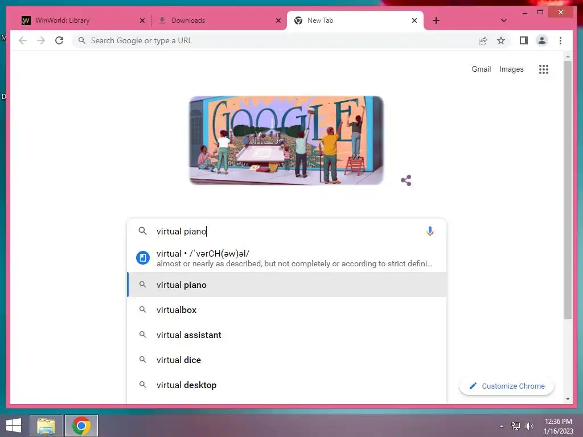Open network status tray icon
Image resolution: width=583 pixels, height=437 pixels.
[516, 426]
